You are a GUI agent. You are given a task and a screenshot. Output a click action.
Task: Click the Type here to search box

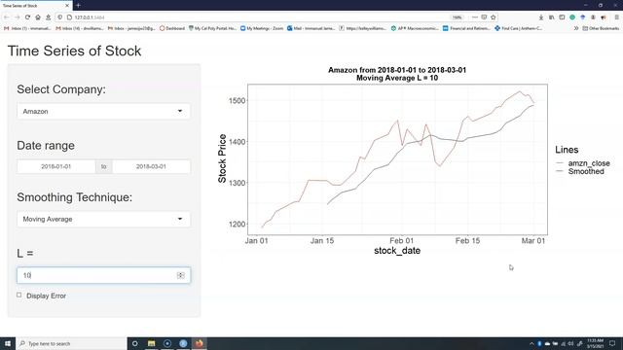pyautogui.click(x=71, y=343)
